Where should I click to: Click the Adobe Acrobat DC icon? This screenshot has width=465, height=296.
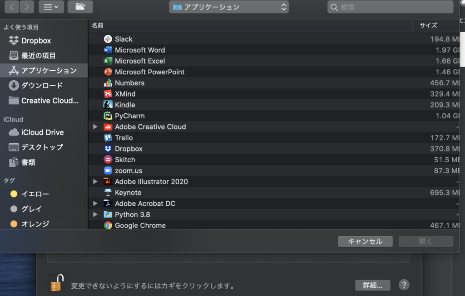click(x=108, y=204)
